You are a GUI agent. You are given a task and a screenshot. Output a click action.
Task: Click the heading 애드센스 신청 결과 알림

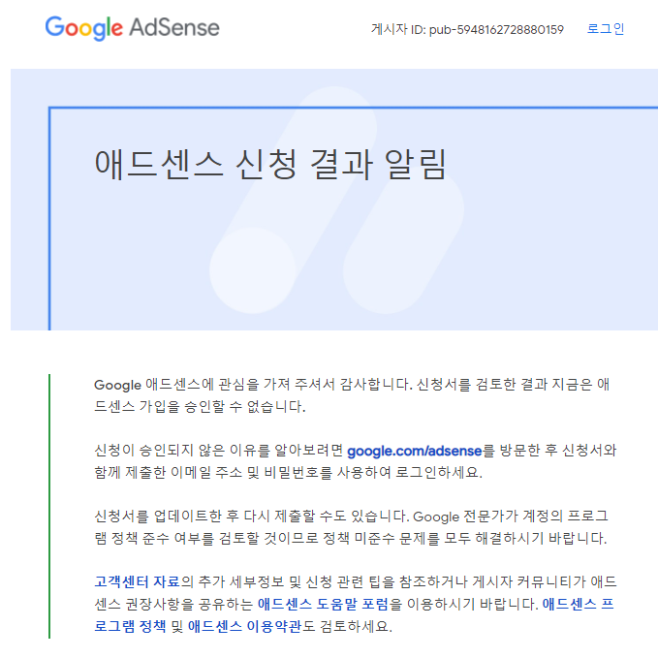pos(269,165)
